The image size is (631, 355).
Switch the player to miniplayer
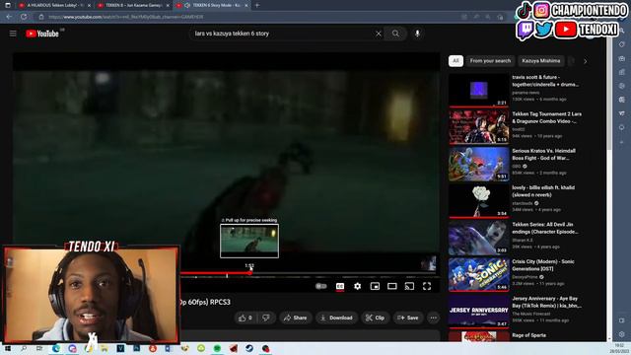pos(375,286)
